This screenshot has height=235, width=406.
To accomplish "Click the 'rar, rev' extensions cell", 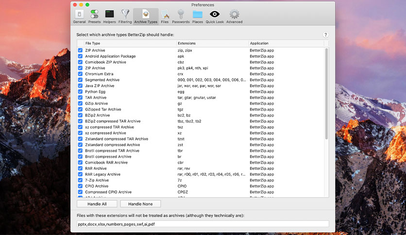I will pyautogui.click(x=184, y=168).
